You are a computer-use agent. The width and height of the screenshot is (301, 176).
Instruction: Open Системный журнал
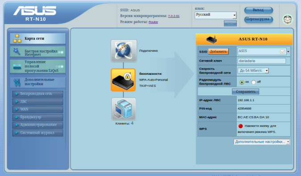pyautogui.click(x=38, y=133)
